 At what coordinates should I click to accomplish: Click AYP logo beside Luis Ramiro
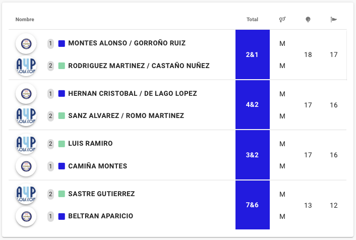pyautogui.click(x=26, y=144)
